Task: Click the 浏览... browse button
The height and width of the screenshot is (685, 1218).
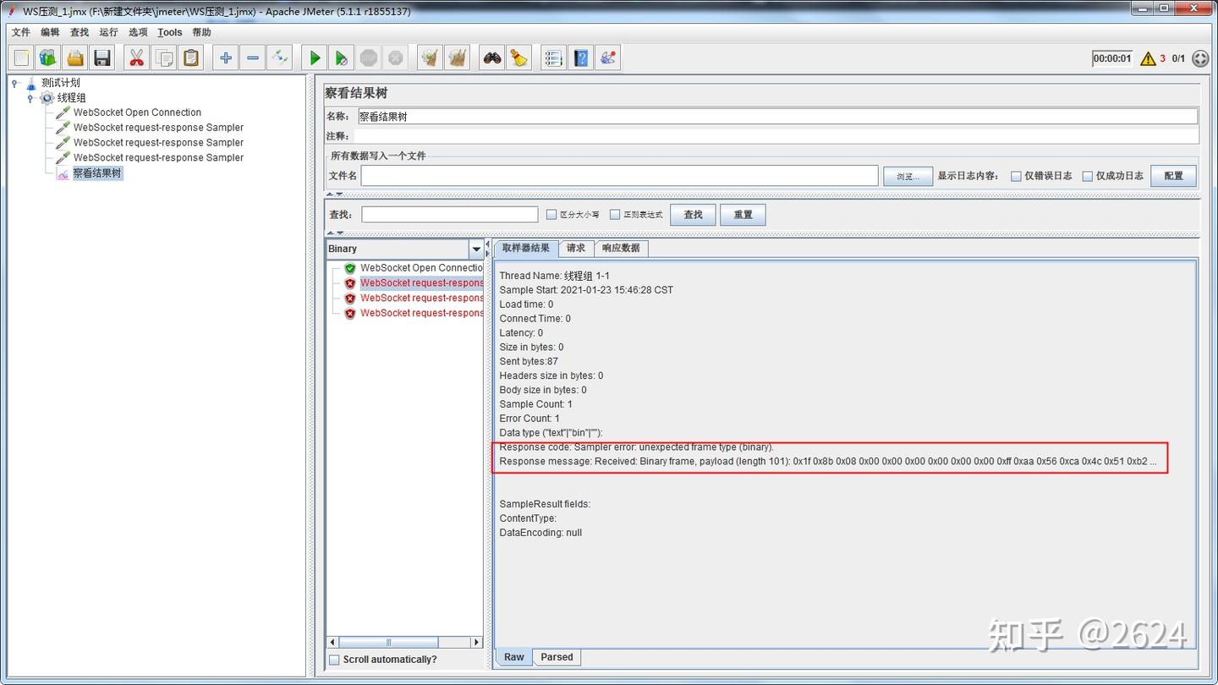Action: (908, 176)
